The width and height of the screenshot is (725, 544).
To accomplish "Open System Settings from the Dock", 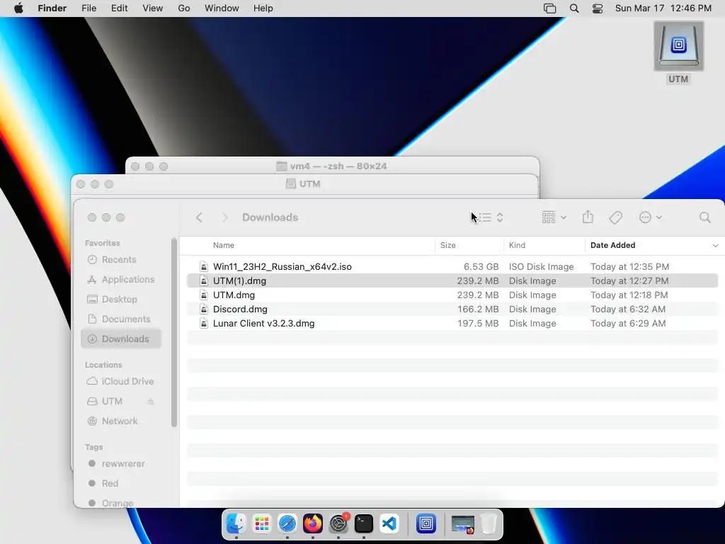I will coord(338,523).
